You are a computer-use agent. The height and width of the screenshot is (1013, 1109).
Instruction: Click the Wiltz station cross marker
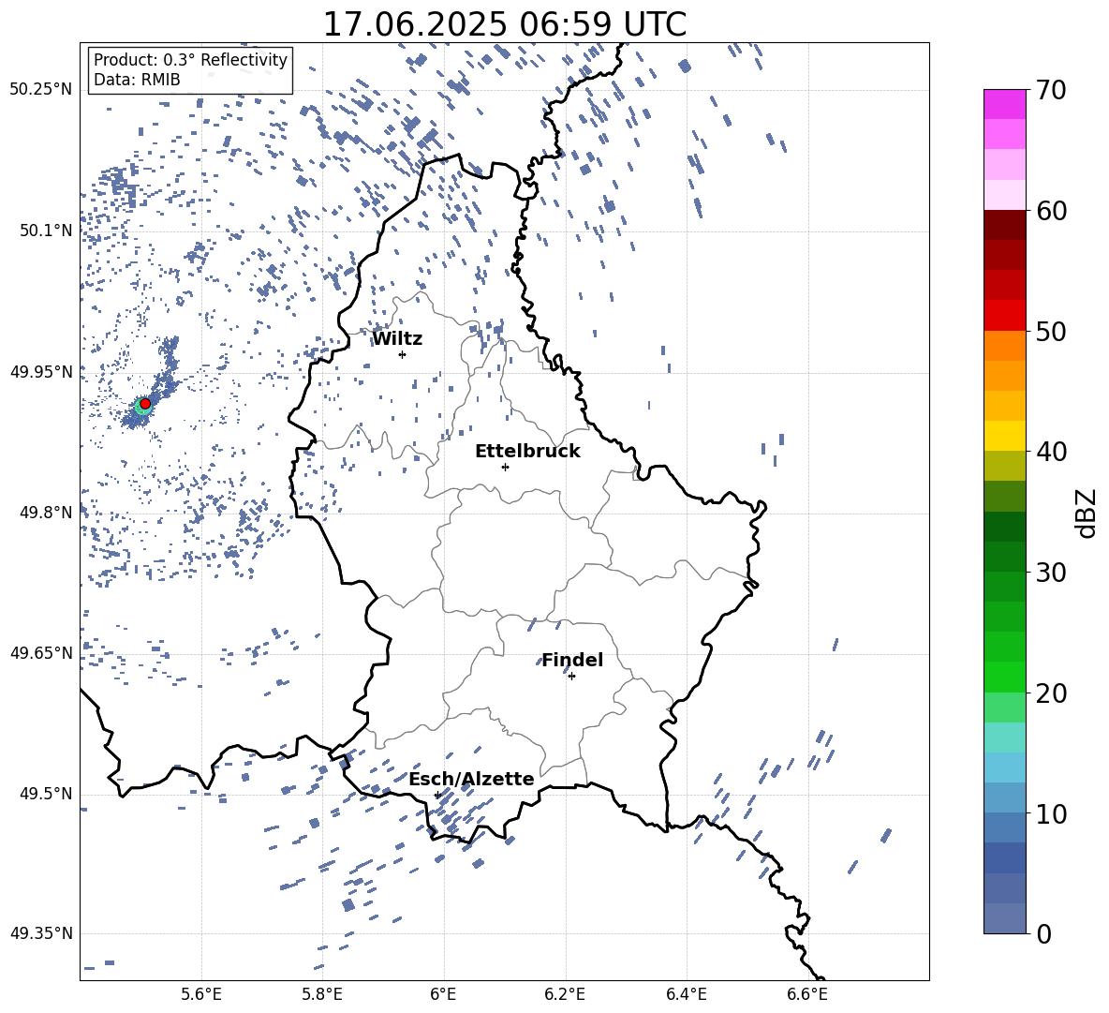[x=402, y=354]
